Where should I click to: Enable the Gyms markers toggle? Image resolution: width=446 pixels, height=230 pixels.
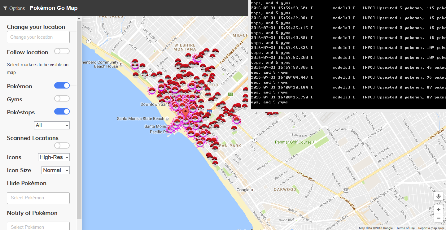(62, 98)
